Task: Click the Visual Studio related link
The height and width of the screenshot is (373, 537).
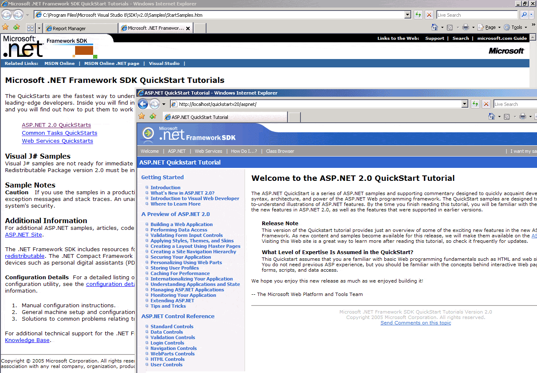Action: click(164, 64)
